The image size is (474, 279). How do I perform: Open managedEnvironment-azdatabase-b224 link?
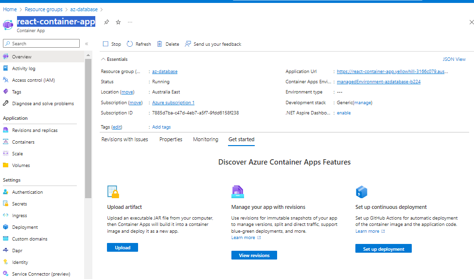click(x=379, y=82)
